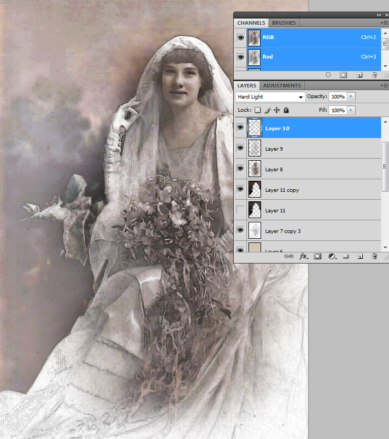Click Layers panel scroll down arrow
Screen dimensions: 389x439
(x=385, y=248)
